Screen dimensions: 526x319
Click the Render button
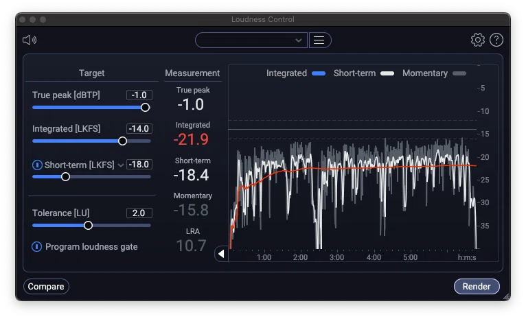477,287
